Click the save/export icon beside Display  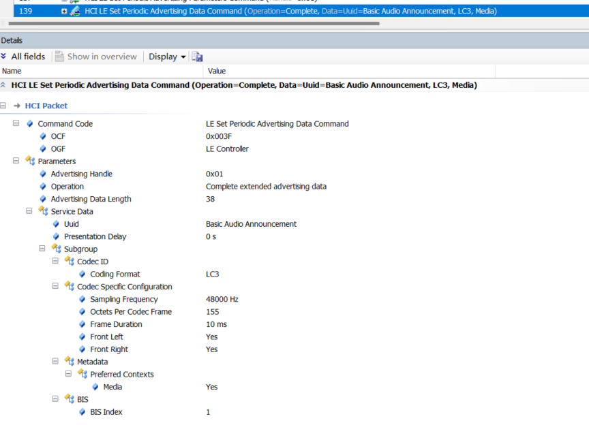(x=197, y=57)
